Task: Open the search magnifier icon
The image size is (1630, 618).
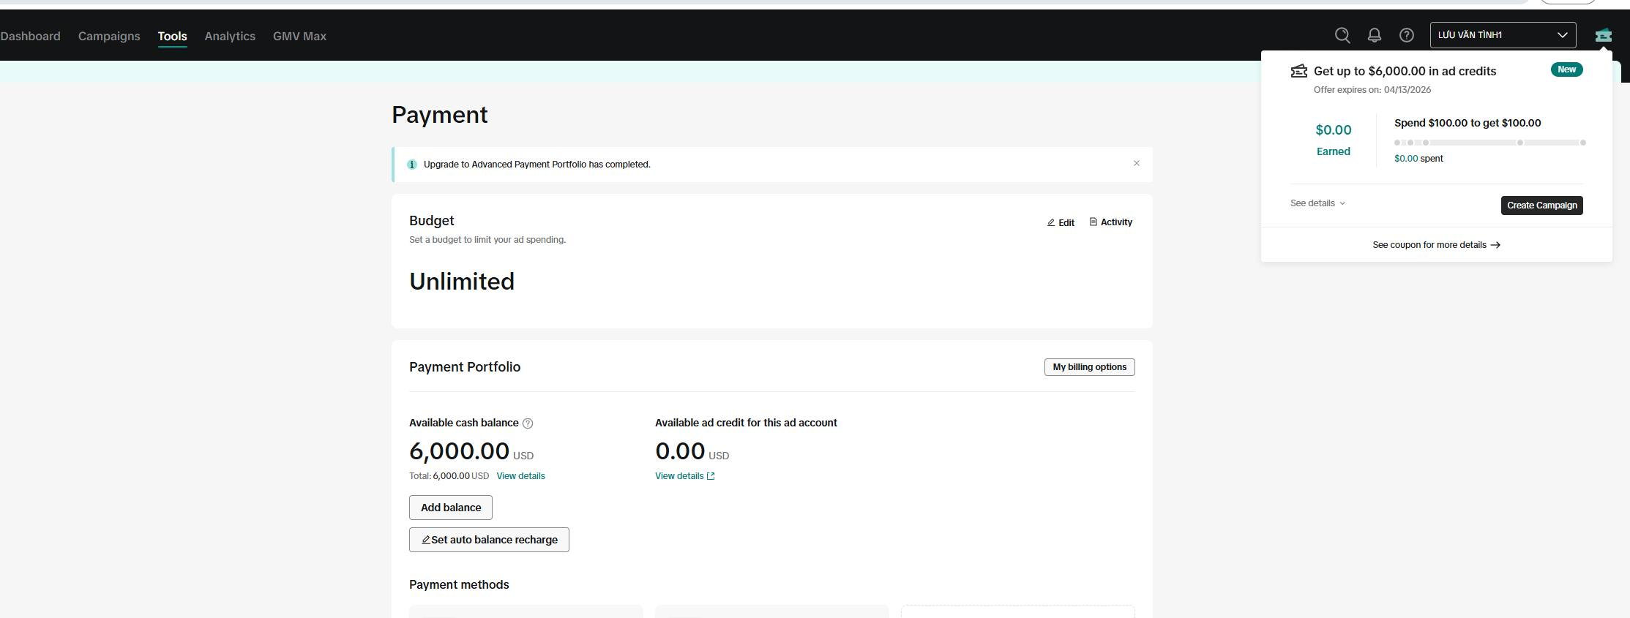Action: 1342,35
